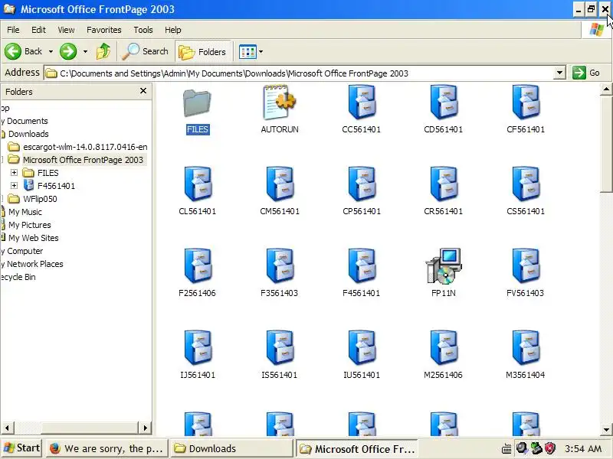The width and height of the screenshot is (613, 459).
Task: Click the keyboard tray icon
Action: coord(506,448)
